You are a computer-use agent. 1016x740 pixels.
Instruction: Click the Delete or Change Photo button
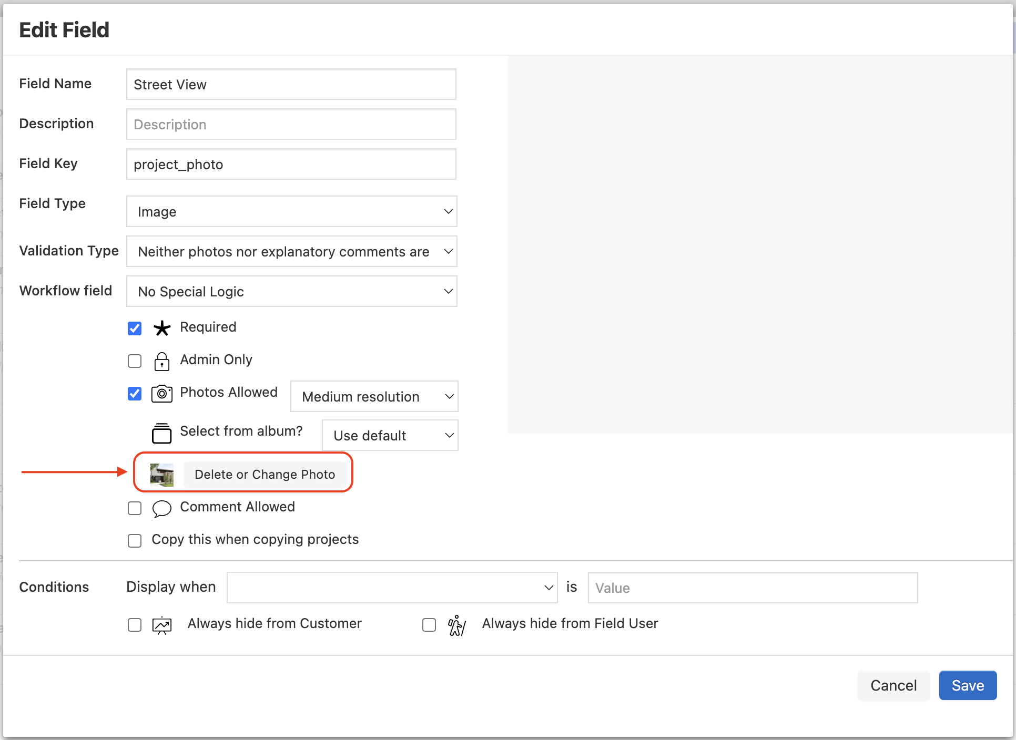(x=265, y=474)
